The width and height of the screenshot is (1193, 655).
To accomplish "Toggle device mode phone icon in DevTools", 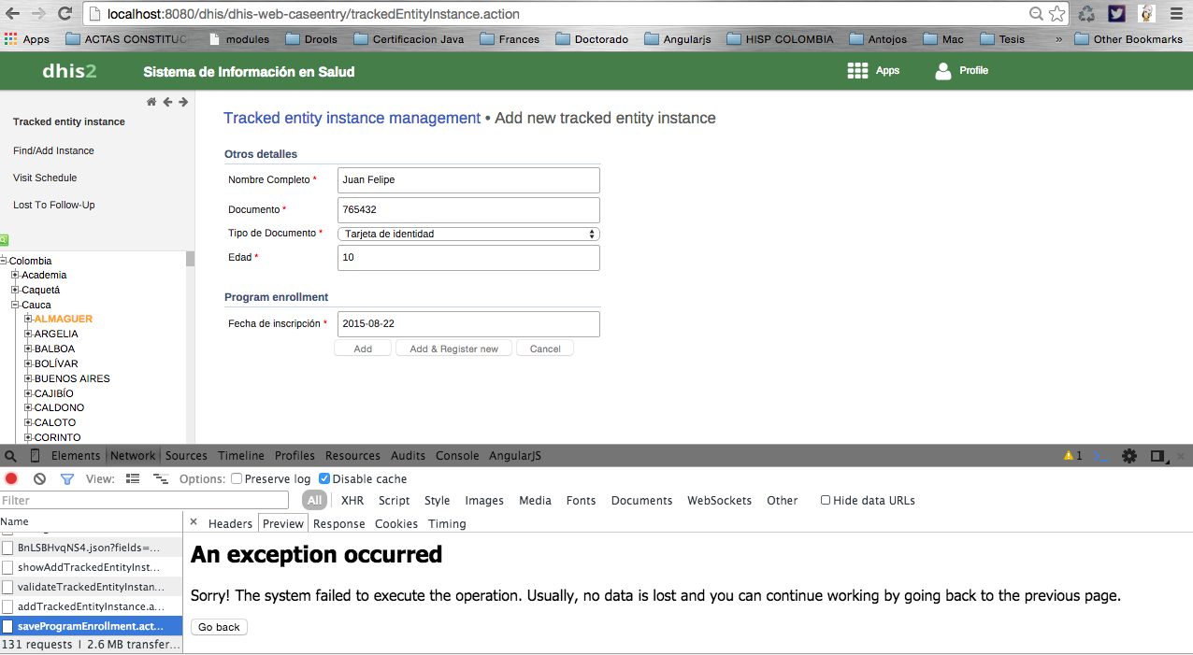I will point(36,456).
